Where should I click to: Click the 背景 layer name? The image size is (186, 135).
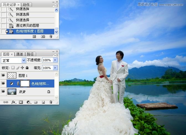click(22, 92)
